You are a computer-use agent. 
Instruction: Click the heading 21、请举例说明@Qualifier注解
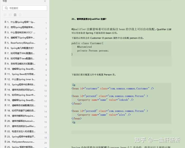pos(89,19)
